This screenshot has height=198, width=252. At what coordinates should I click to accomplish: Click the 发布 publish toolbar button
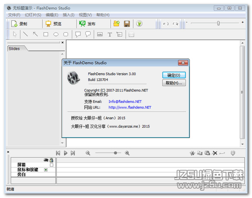(87, 24)
